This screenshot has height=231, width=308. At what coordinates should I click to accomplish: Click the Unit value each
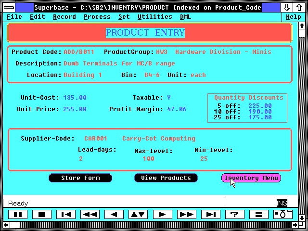pyautogui.click(x=198, y=75)
